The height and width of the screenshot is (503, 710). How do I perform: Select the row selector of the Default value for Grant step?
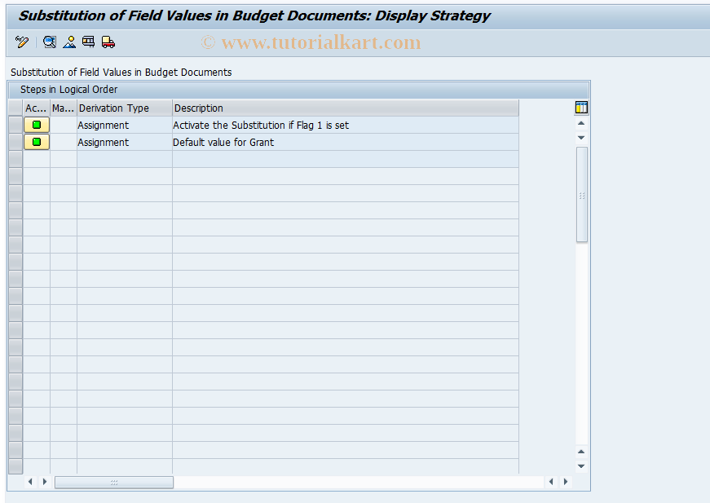pyautogui.click(x=15, y=142)
